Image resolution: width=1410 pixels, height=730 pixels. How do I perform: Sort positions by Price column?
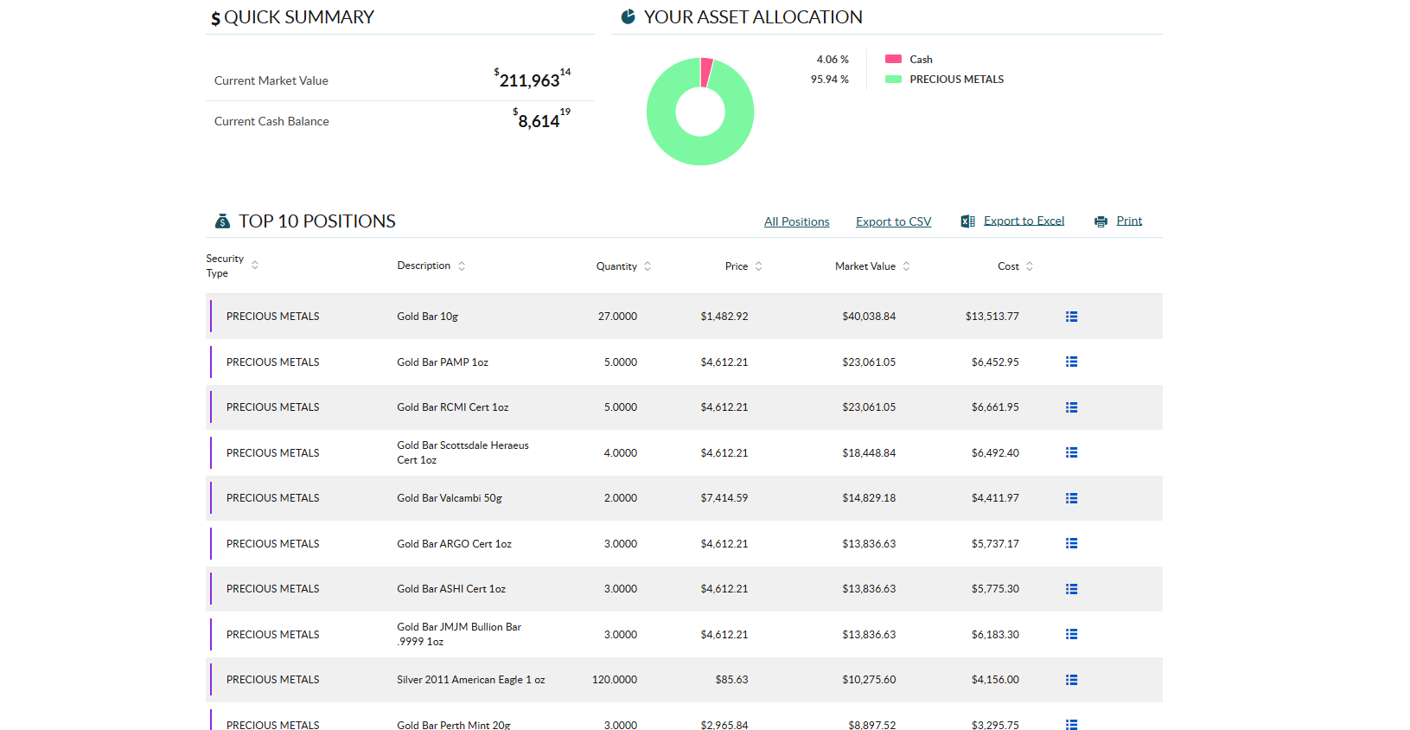758,266
